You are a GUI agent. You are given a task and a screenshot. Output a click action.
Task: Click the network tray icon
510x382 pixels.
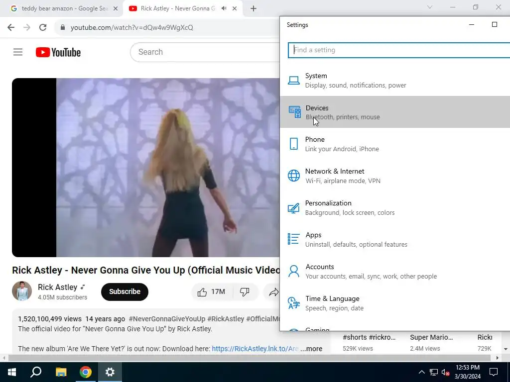coord(434,372)
